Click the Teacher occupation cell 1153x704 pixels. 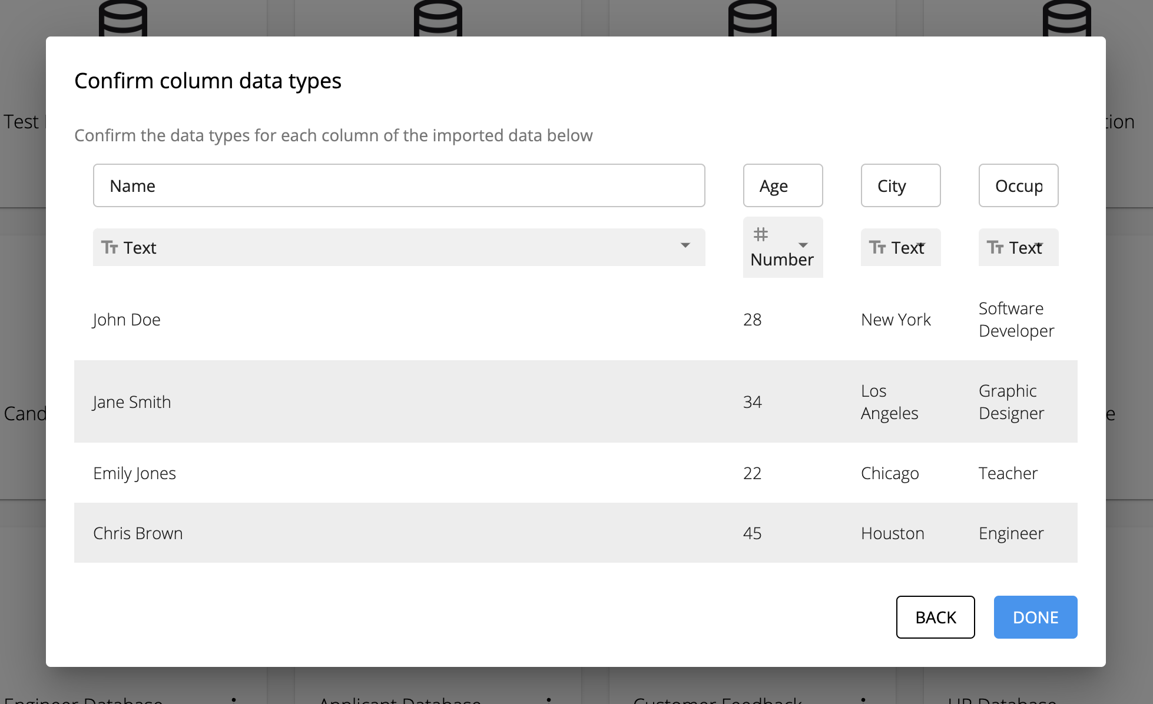coord(1008,473)
